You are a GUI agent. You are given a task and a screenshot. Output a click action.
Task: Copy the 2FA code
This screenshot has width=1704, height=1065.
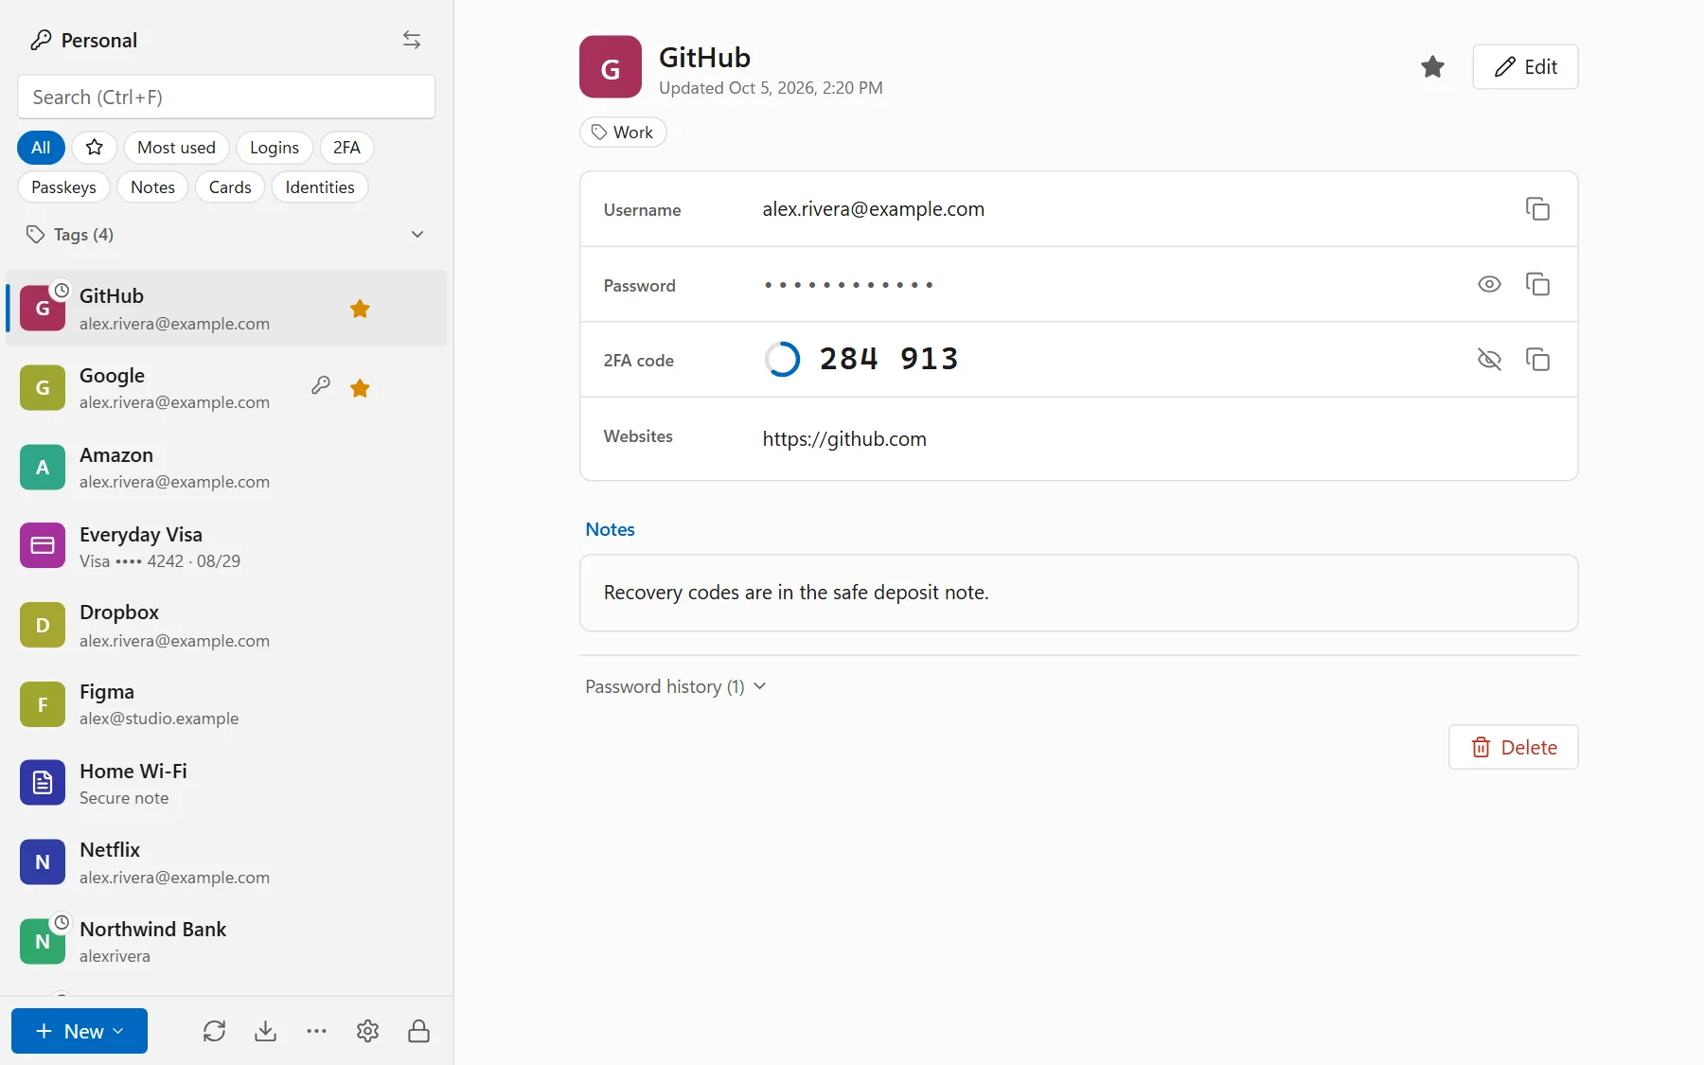1537,360
